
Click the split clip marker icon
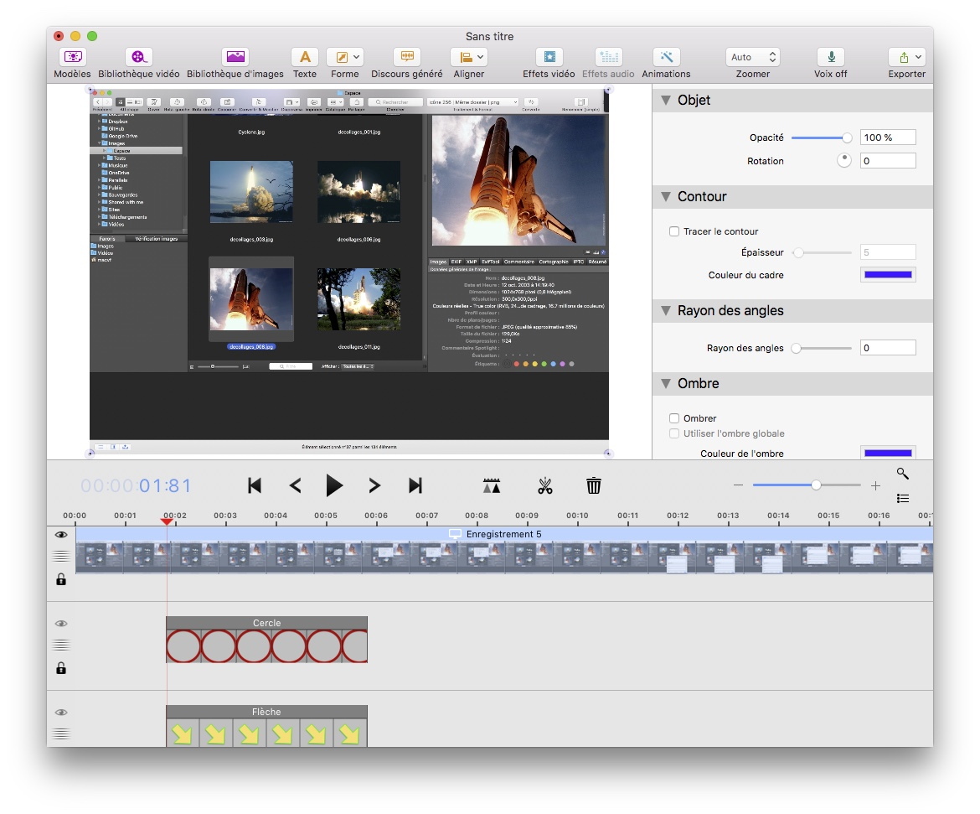[492, 485]
